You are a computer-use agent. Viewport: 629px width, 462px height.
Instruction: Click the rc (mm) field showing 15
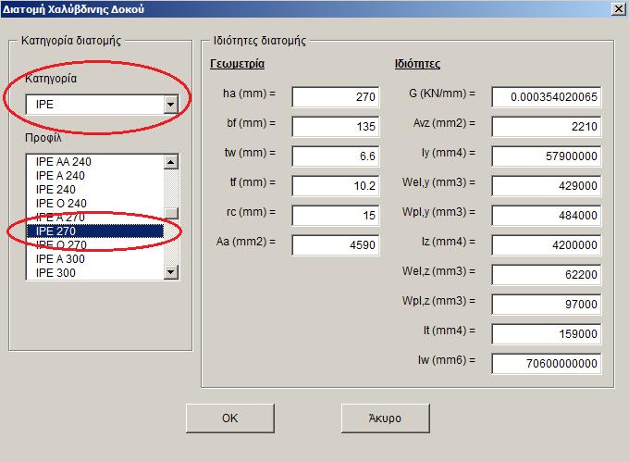(336, 216)
